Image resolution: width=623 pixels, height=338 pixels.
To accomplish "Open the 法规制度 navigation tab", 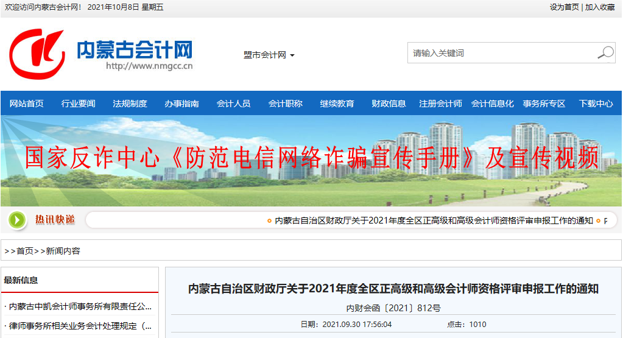I will coord(130,104).
